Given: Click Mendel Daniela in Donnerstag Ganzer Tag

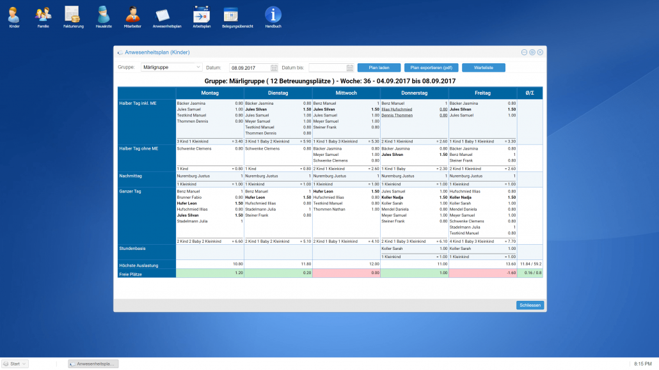Looking at the screenshot, I should (x=395, y=209).
